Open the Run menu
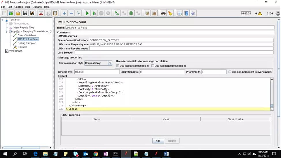 tap(28, 7)
